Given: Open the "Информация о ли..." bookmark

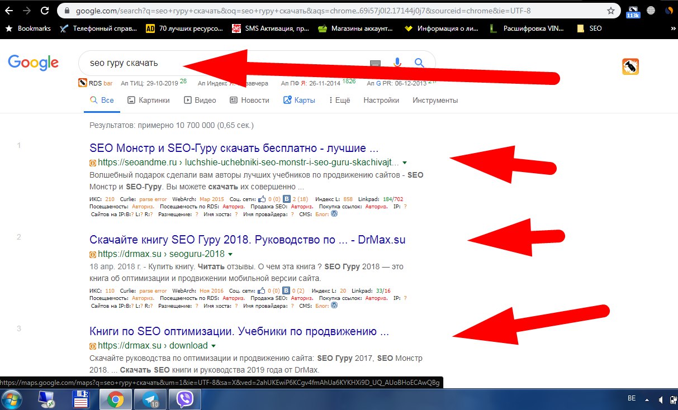Looking at the screenshot, I should coord(440,28).
